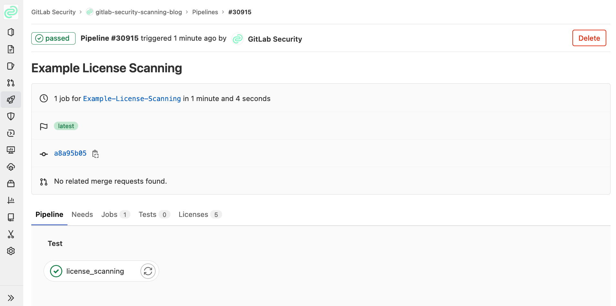Expand the collapsed sidebar

pyautogui.click(x=11, y=298)
